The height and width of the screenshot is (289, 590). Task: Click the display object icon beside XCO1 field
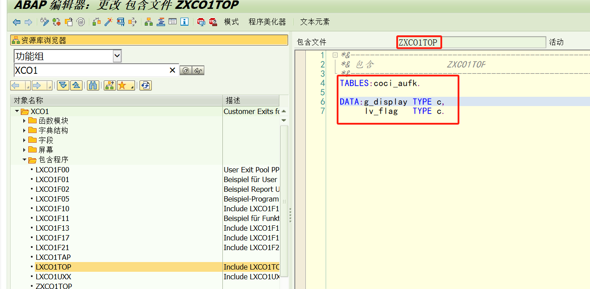point(186,70)
